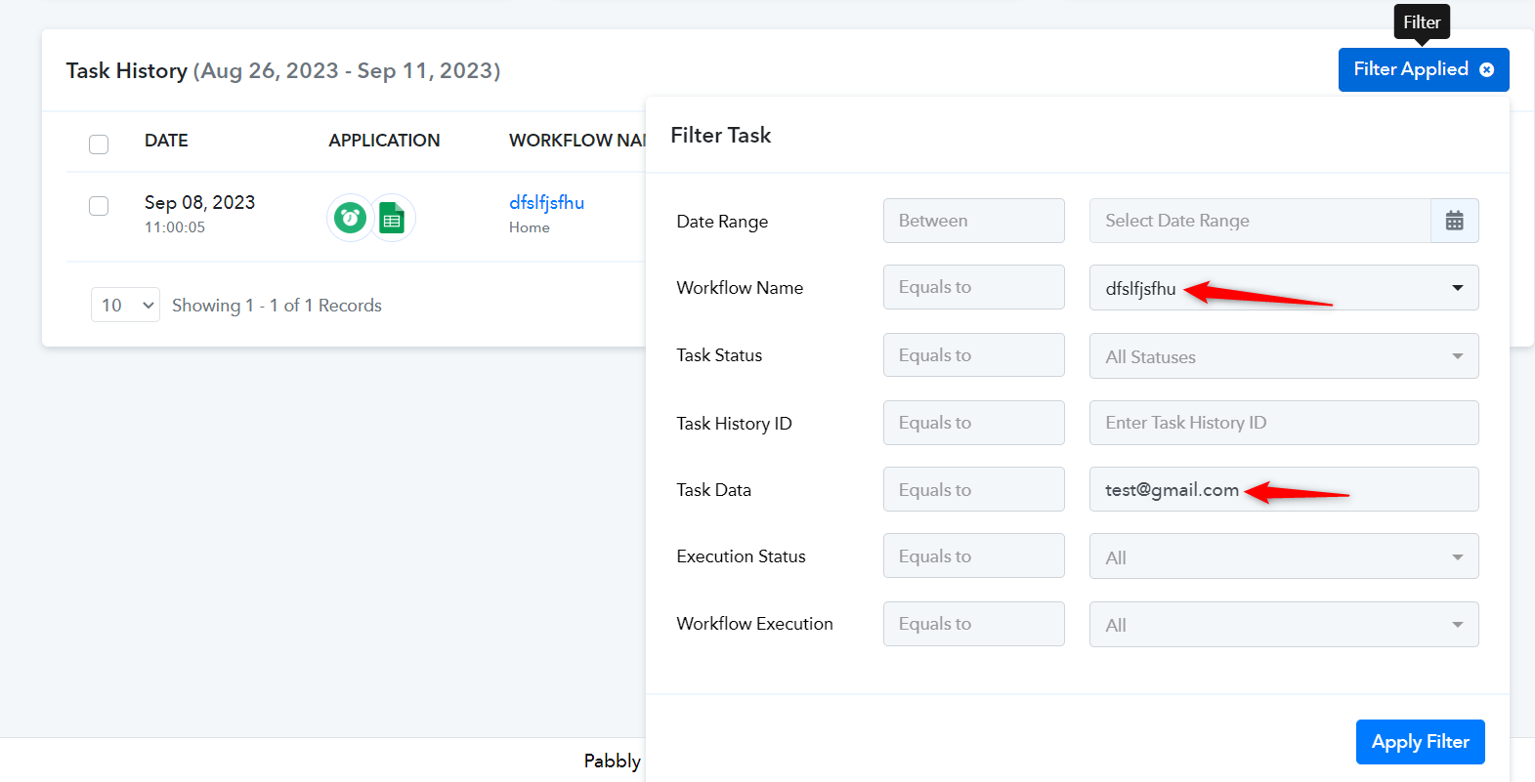This screenshot has width=1535, height=782.
Task: Click the Filter Task panel heading
Action: click(721, 136)
